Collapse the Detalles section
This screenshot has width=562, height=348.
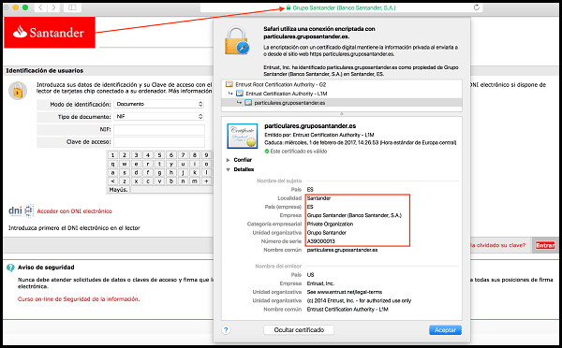228,169
